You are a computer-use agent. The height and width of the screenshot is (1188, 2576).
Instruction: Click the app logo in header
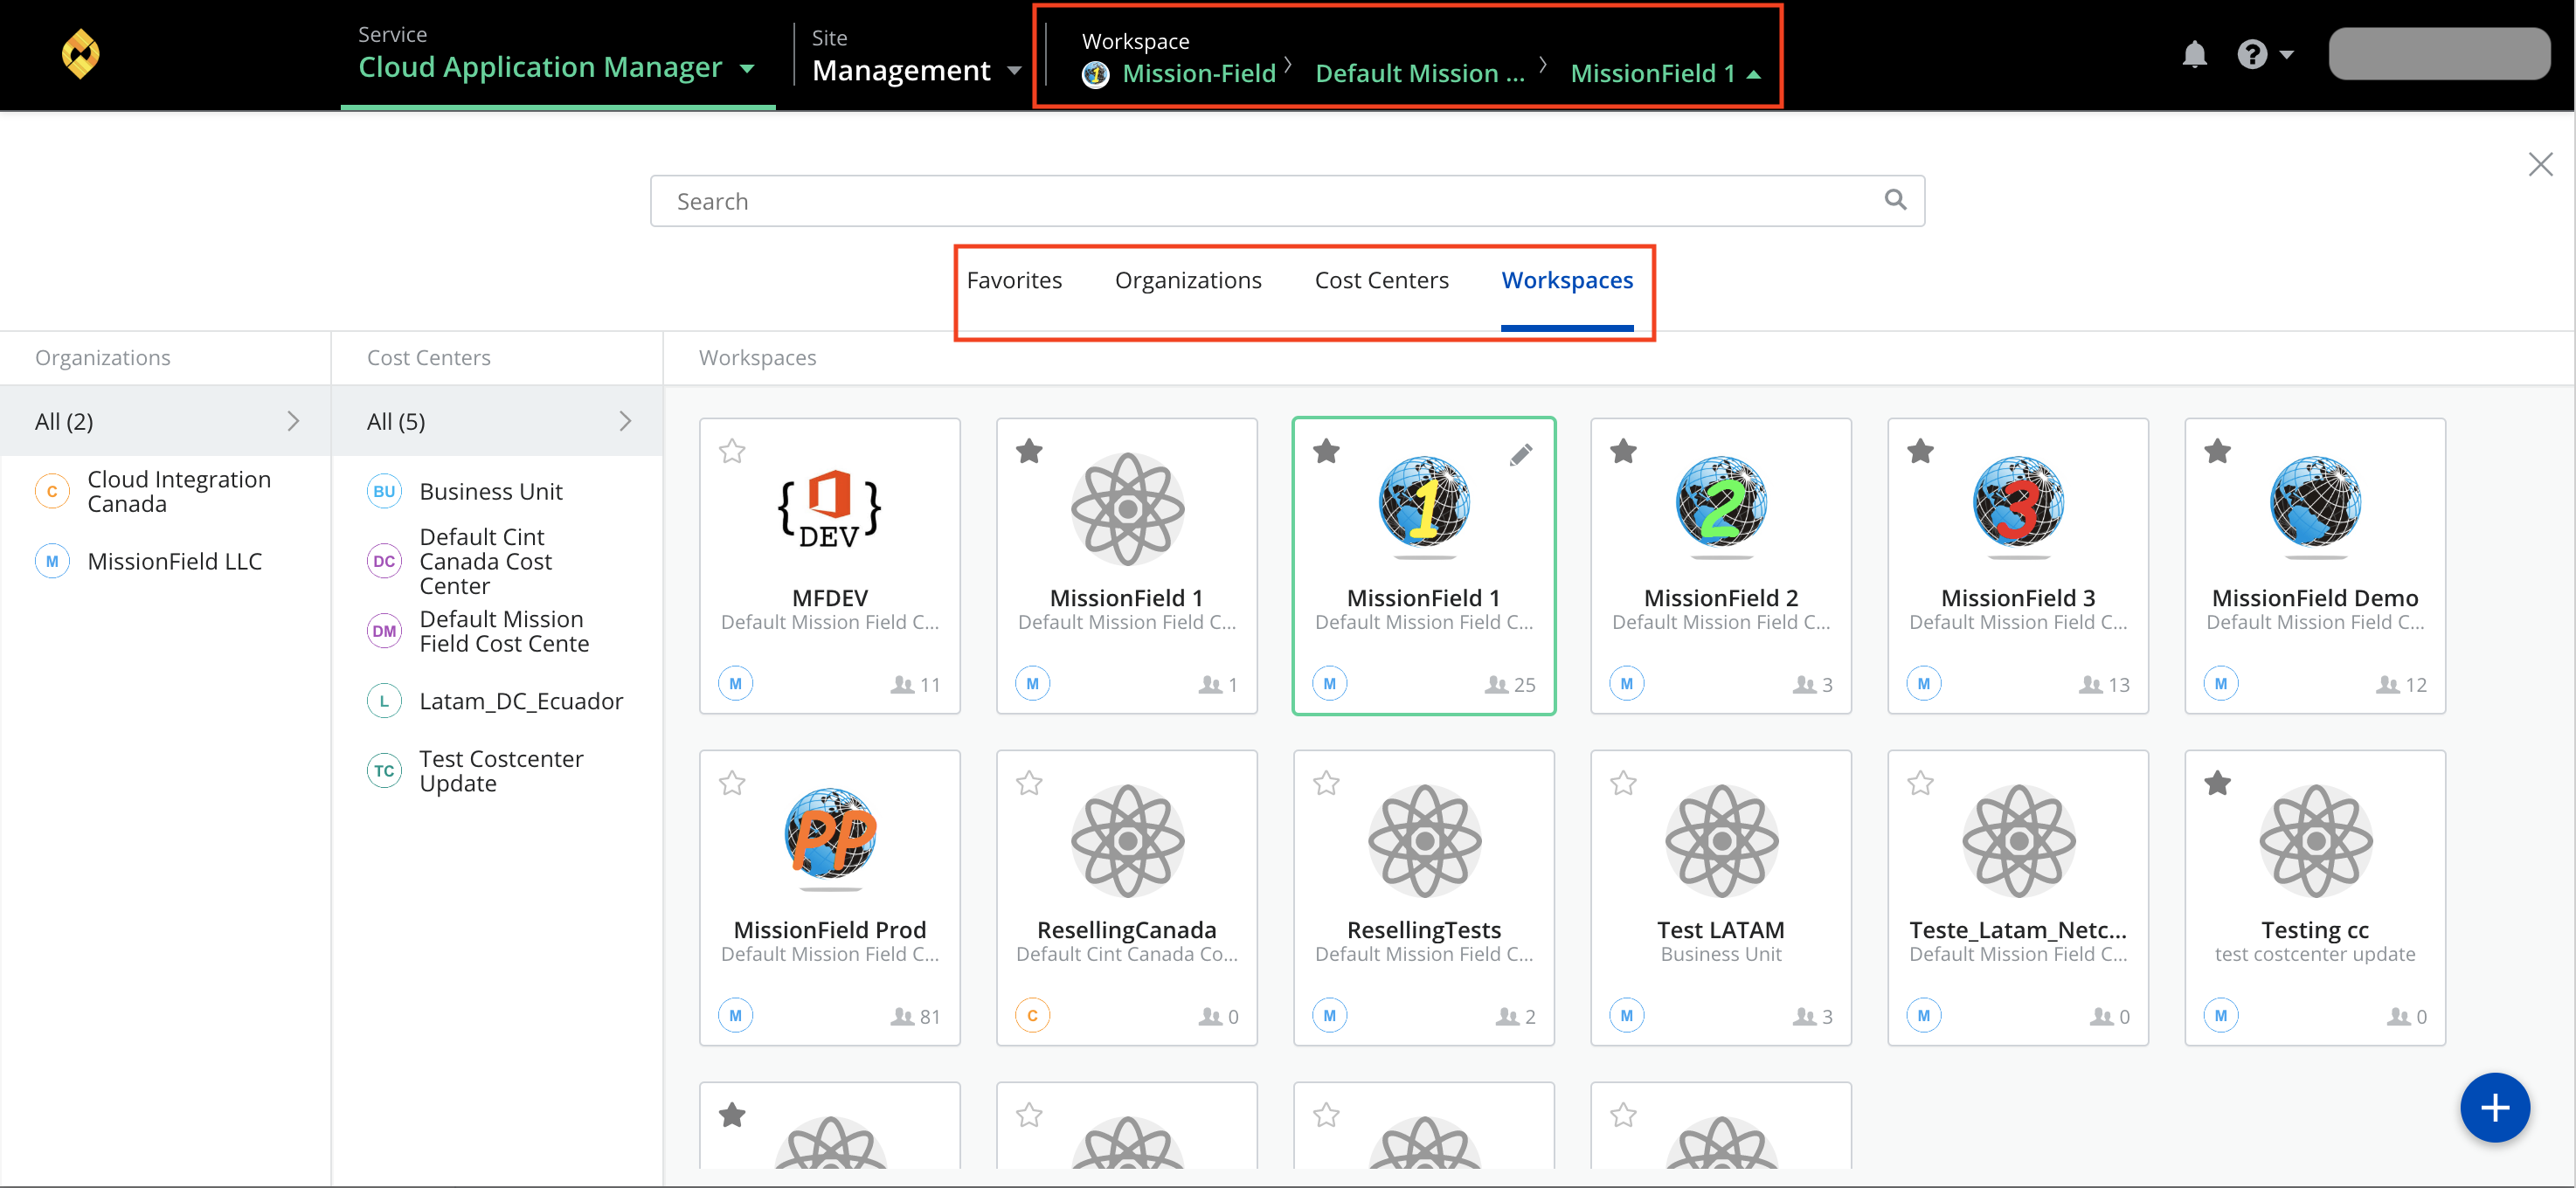tap(81, 54)
